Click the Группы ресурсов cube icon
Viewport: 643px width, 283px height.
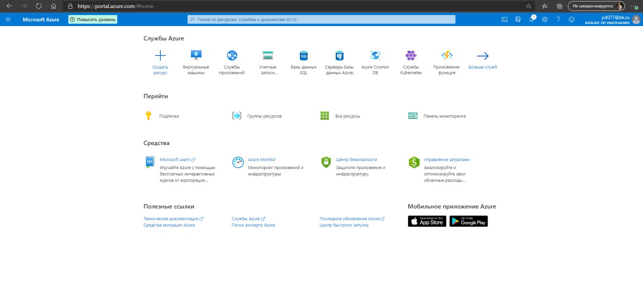(237, 116)
